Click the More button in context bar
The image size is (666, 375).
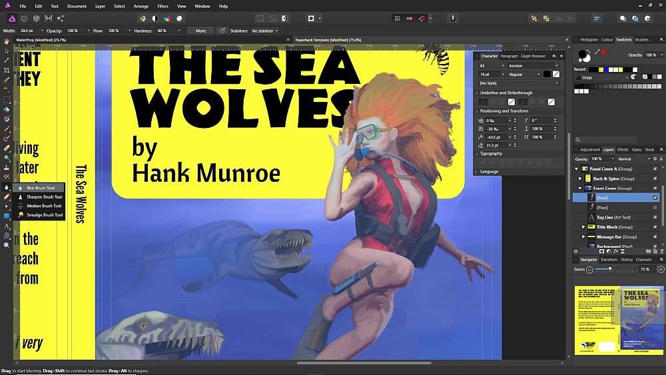point(201,31)
